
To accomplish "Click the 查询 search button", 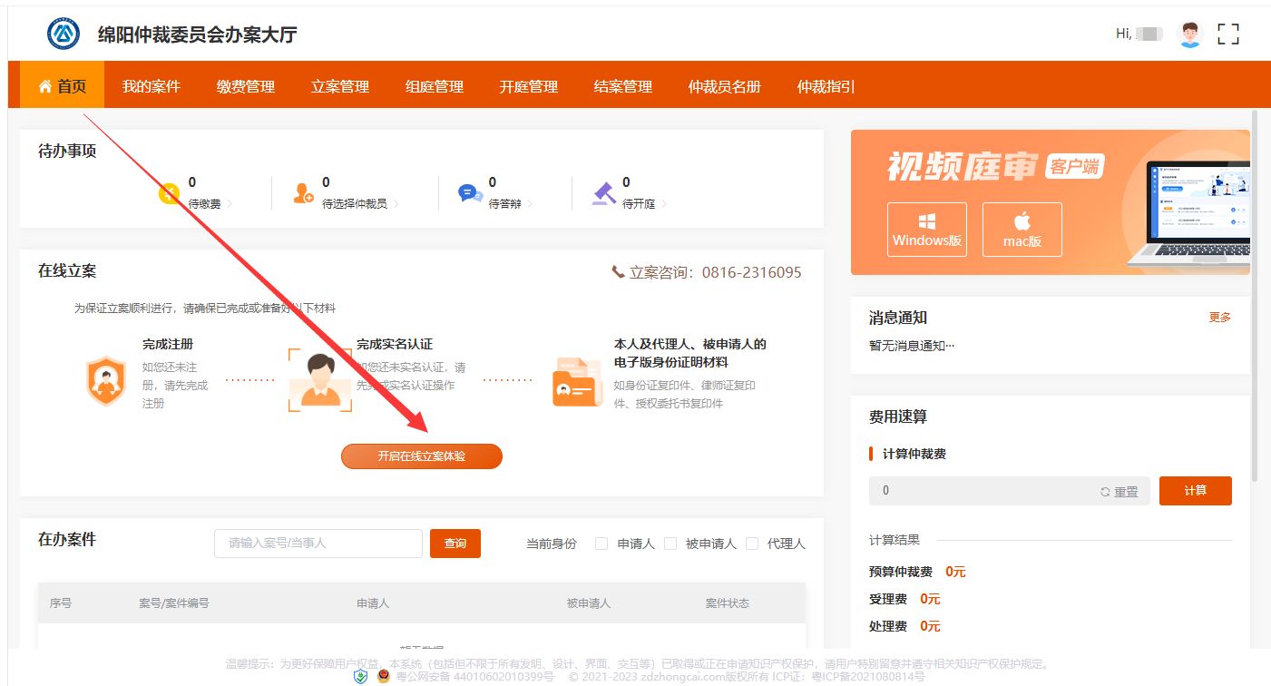I will (x=455, y=543).
